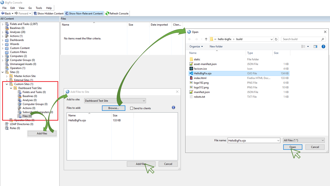330x186 pixels.
Task: Select the Computers (2) node icon
Action: point(7,56)
